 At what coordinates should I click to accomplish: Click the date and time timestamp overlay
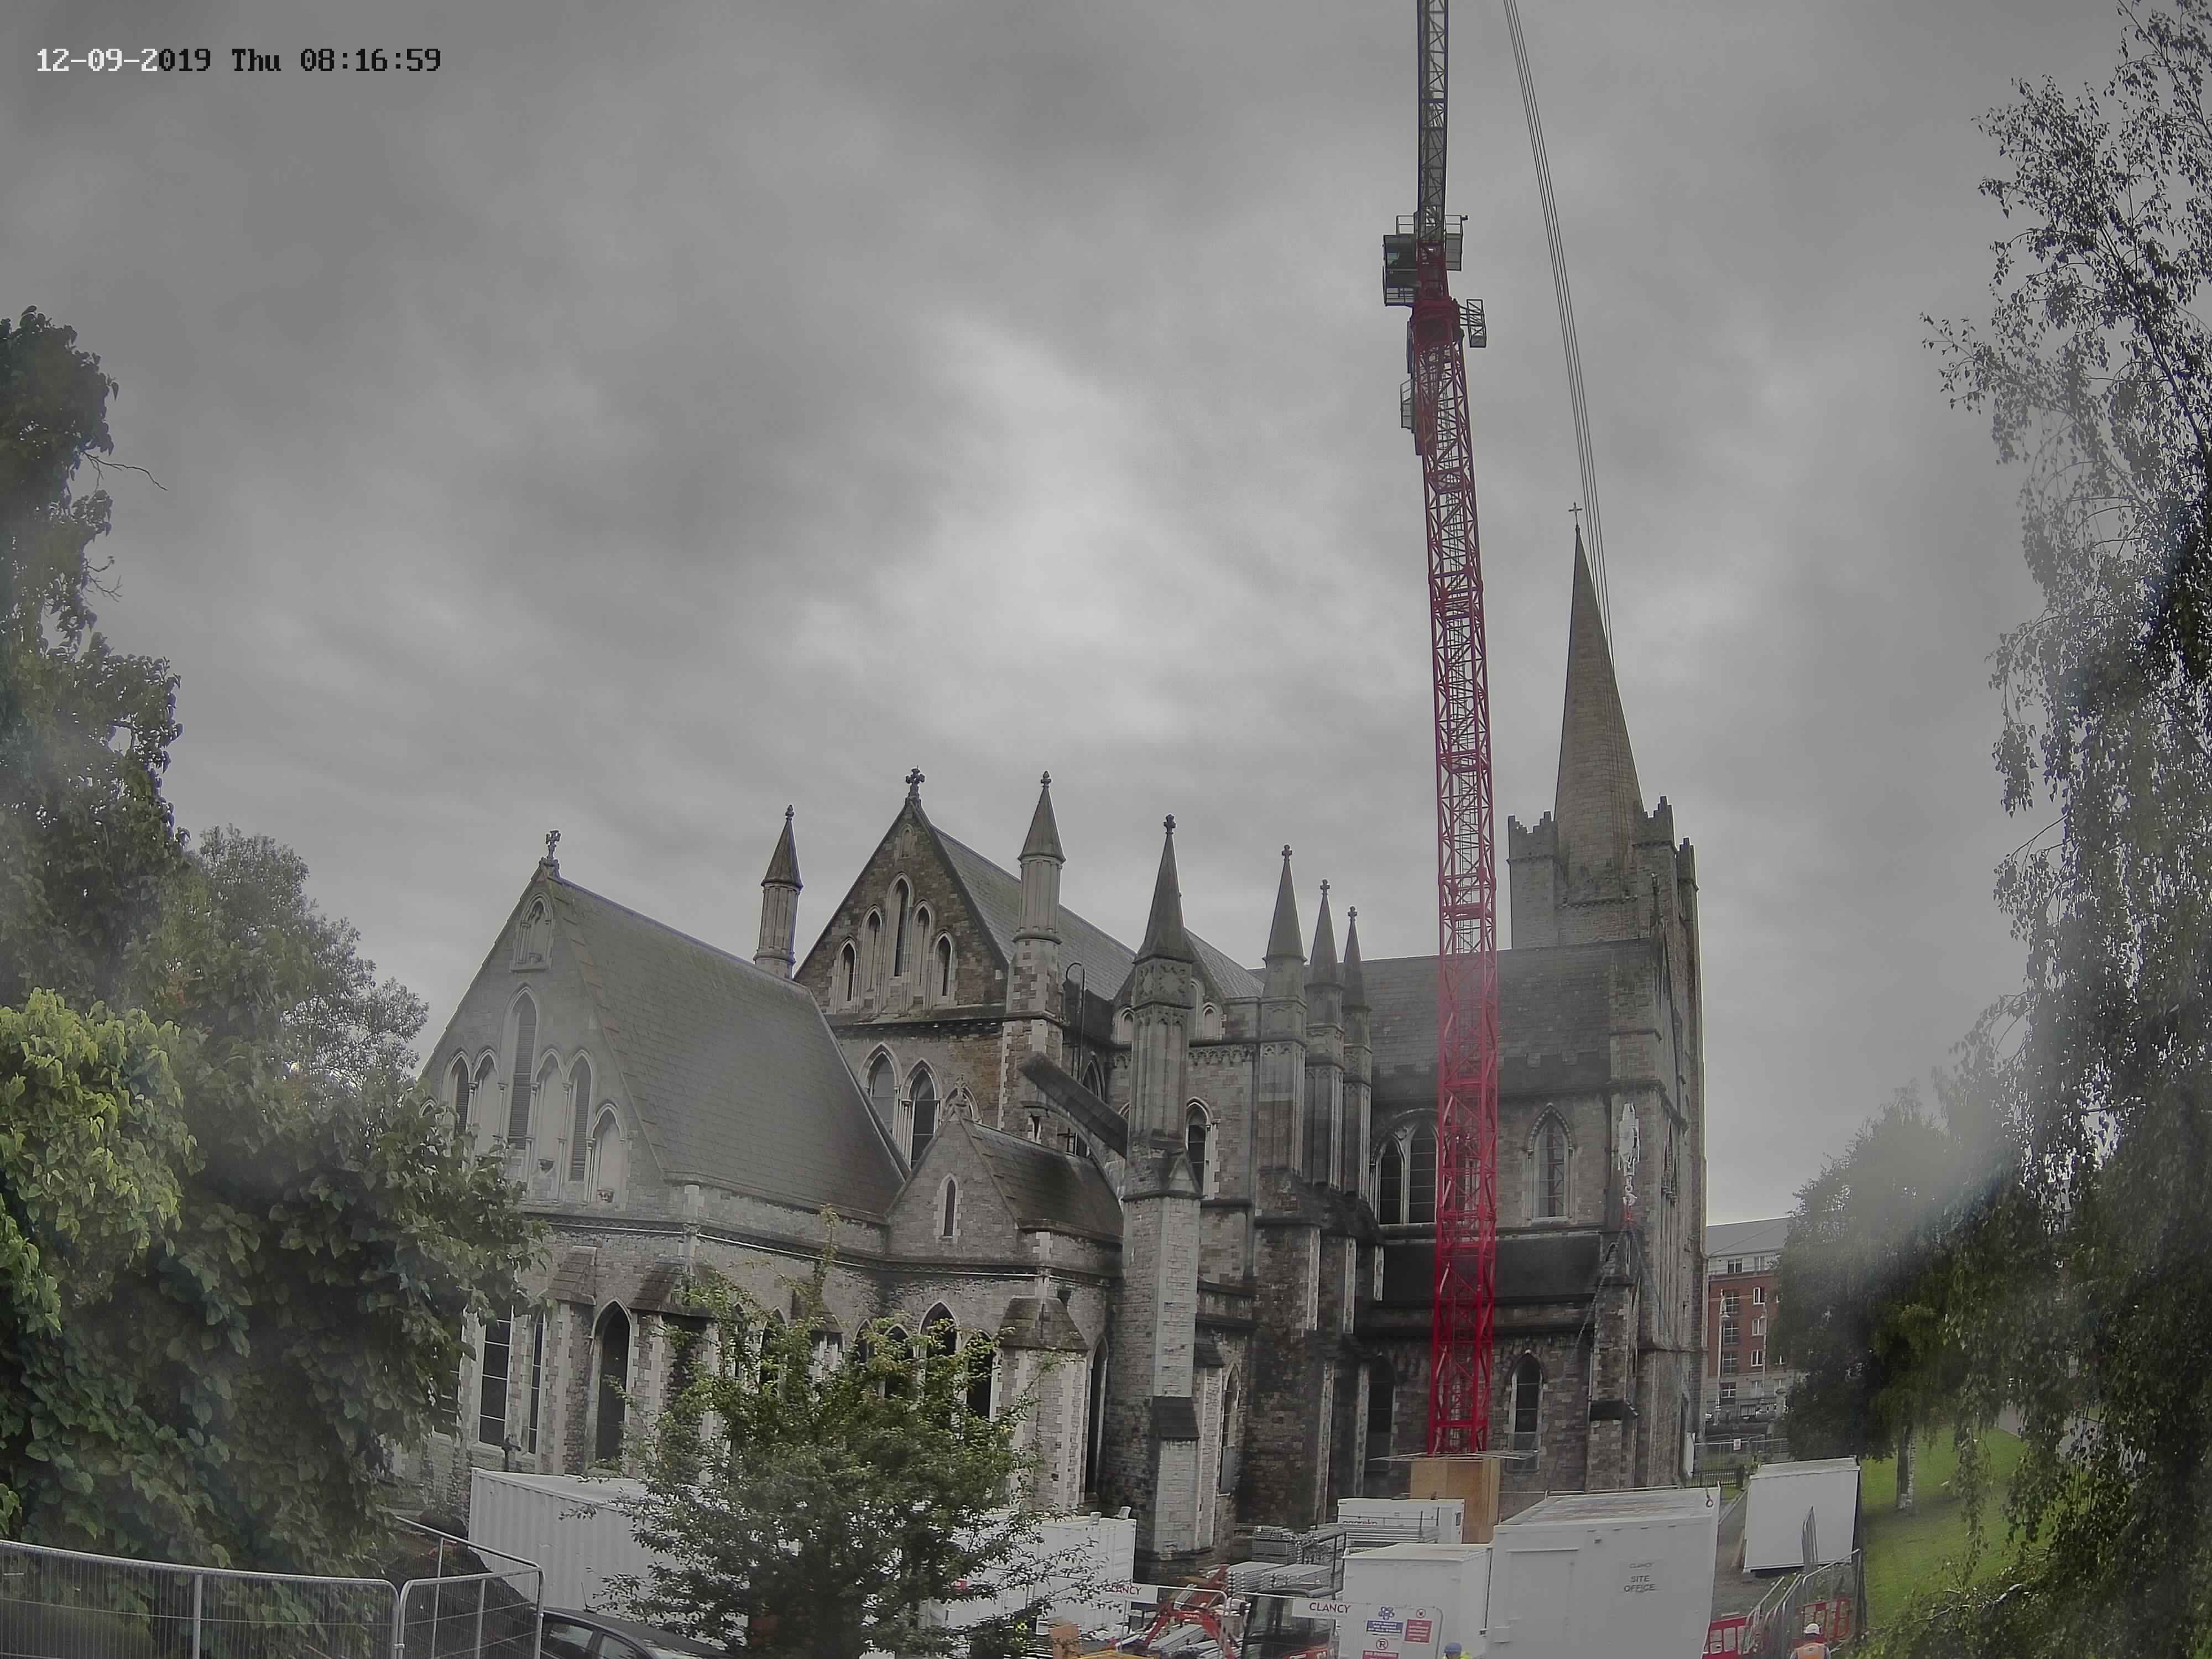point(238,60)
